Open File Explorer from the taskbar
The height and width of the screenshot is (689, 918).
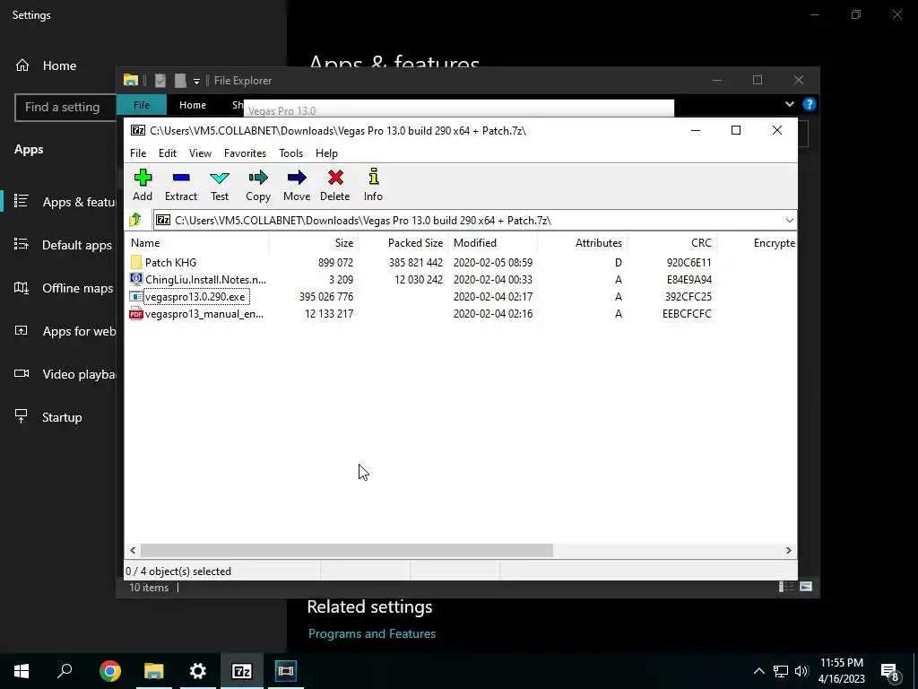(x=153, y=671)
